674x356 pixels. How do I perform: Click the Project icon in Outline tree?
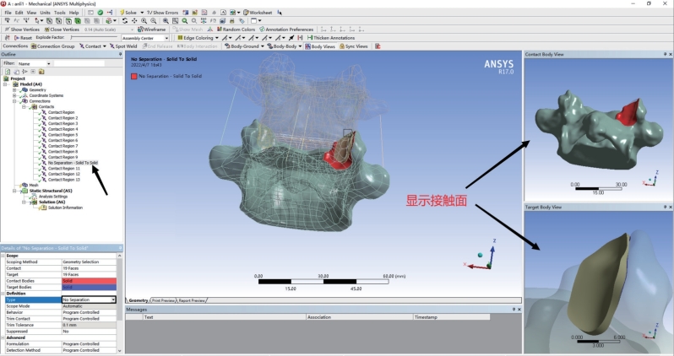[x=6, y=78]
